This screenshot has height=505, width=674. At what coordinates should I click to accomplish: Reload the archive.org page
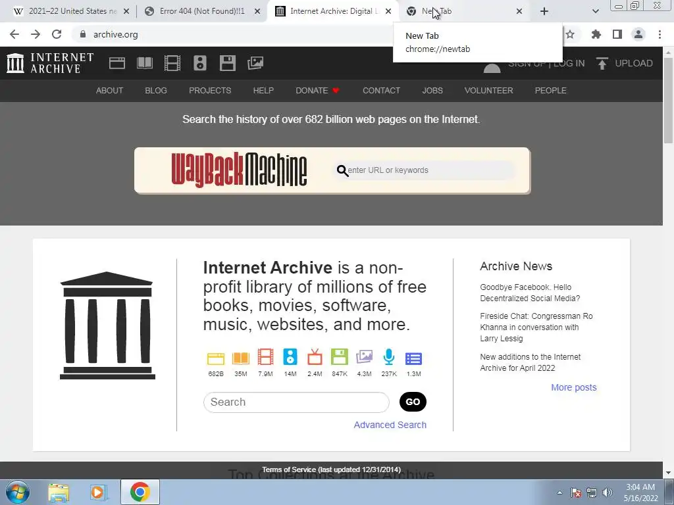coord(57,34)
